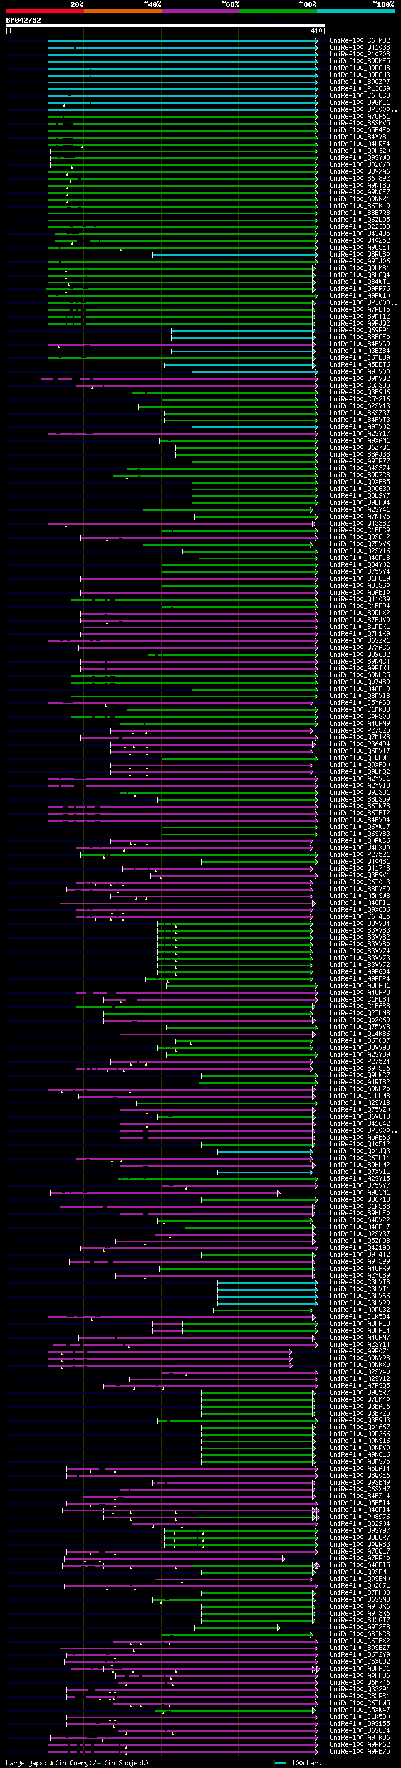Select the BP042732 query label
401x1768 pixels.
pos(23,21)
